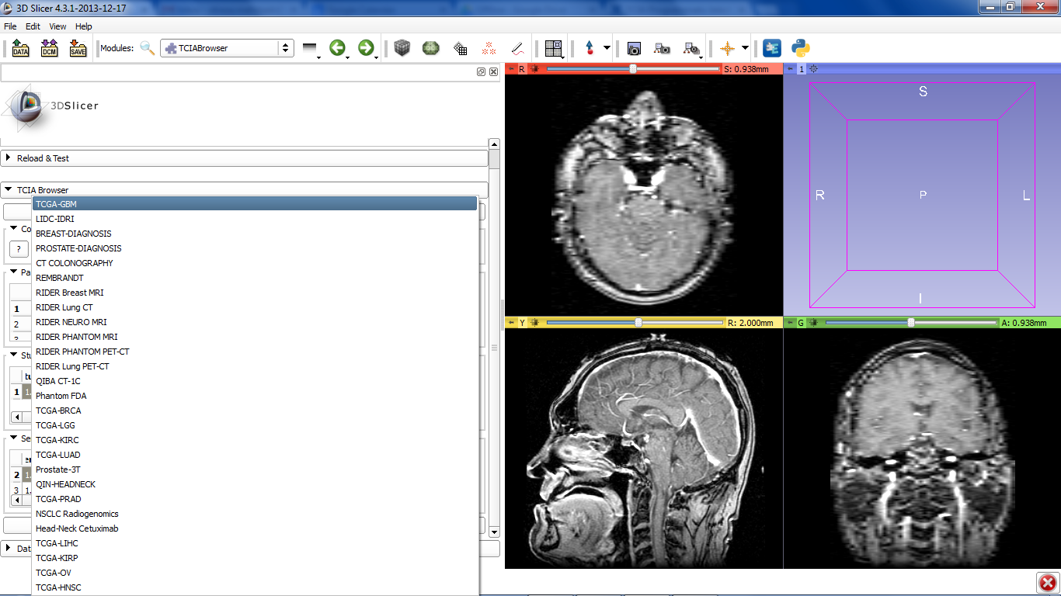Open the slice view layout icon

tap(553, 48)
